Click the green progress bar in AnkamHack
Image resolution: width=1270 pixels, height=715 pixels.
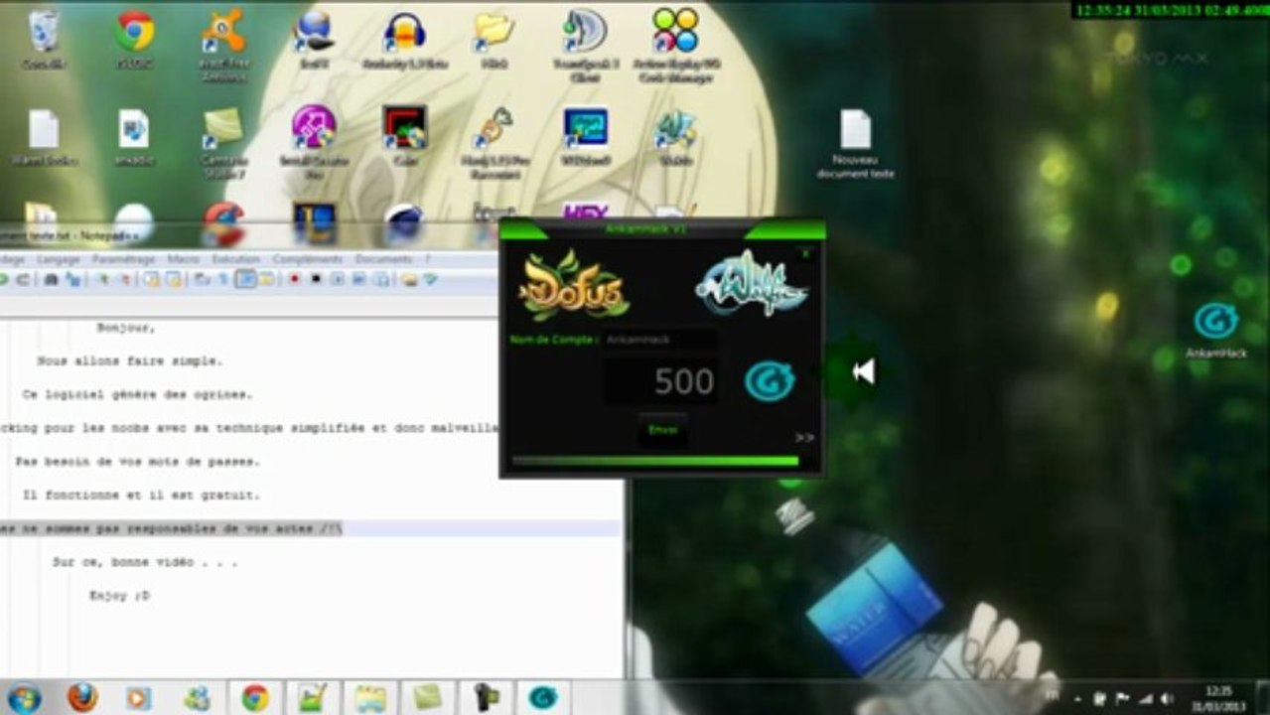(x=655, y=461)
